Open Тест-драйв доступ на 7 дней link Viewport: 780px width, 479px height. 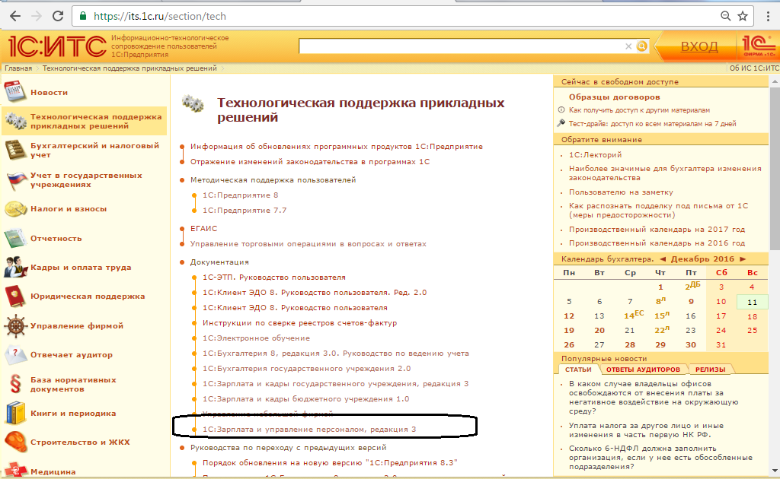(652, 124)
